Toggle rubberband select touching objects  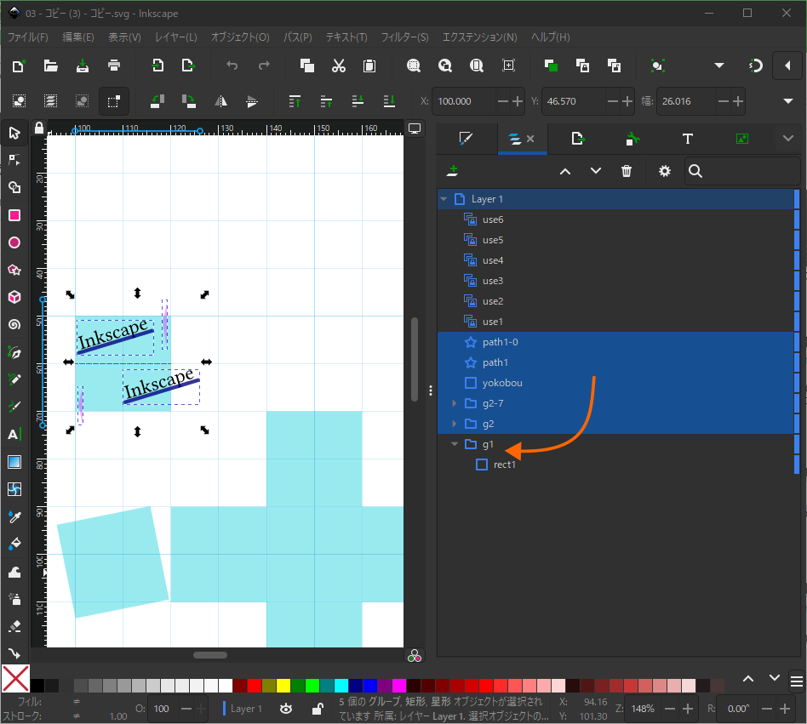click(114, 101)
